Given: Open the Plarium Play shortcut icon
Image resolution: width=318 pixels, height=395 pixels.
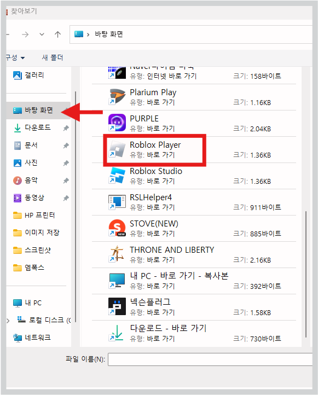Looking at the screenshot, I should [117, 97].
